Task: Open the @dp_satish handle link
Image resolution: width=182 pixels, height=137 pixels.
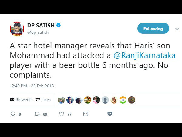Action: 38,32
